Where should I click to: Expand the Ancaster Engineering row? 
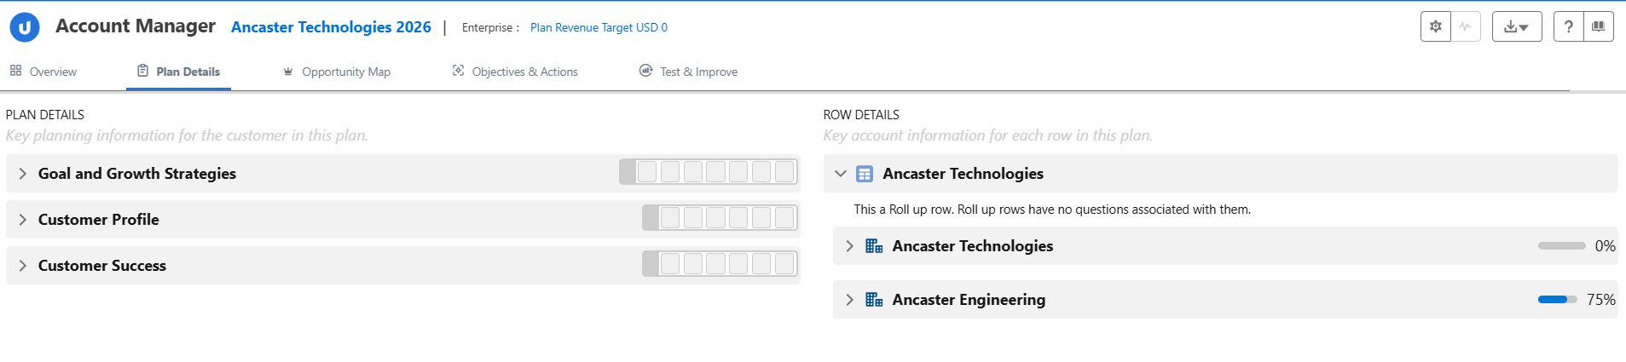click(x=849, y=300)
